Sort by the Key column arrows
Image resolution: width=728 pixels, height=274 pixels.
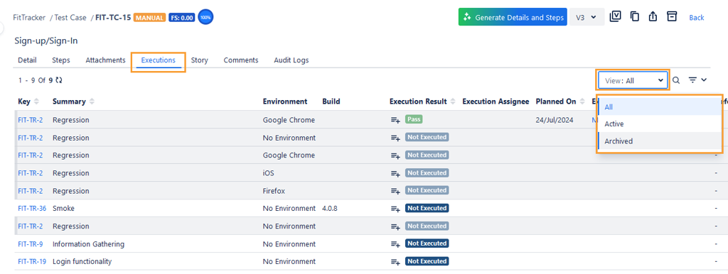point(37,102)
